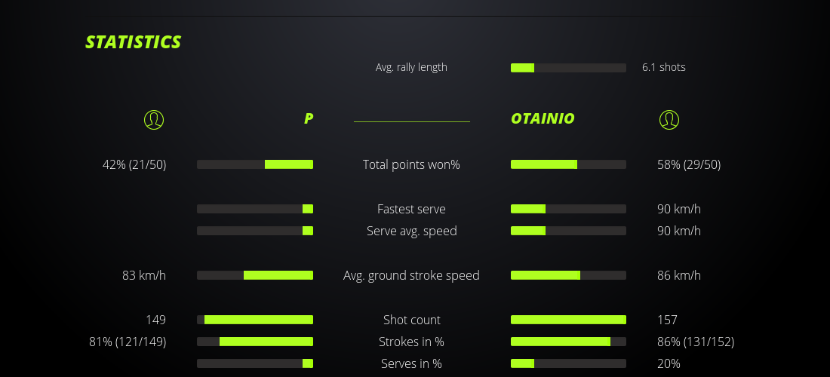Click the Otainio player avatar icon
Viewport: 830px width, 377px height.
coord(669,119)
